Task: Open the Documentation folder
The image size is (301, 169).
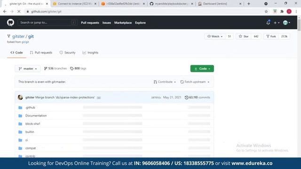Action: (x=36, y=116)
